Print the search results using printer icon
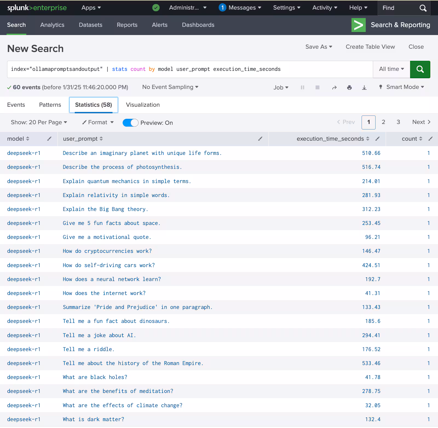This screenshot has width=438, height=428. (349, 88)
